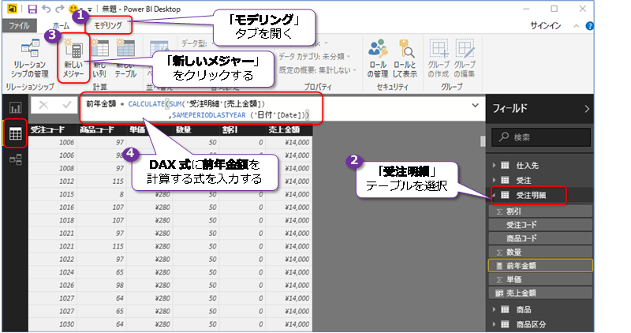Screen dimensions: 631x333
Task: Collapse the ribbon with the caret
Action: click(x=577, y=26)
